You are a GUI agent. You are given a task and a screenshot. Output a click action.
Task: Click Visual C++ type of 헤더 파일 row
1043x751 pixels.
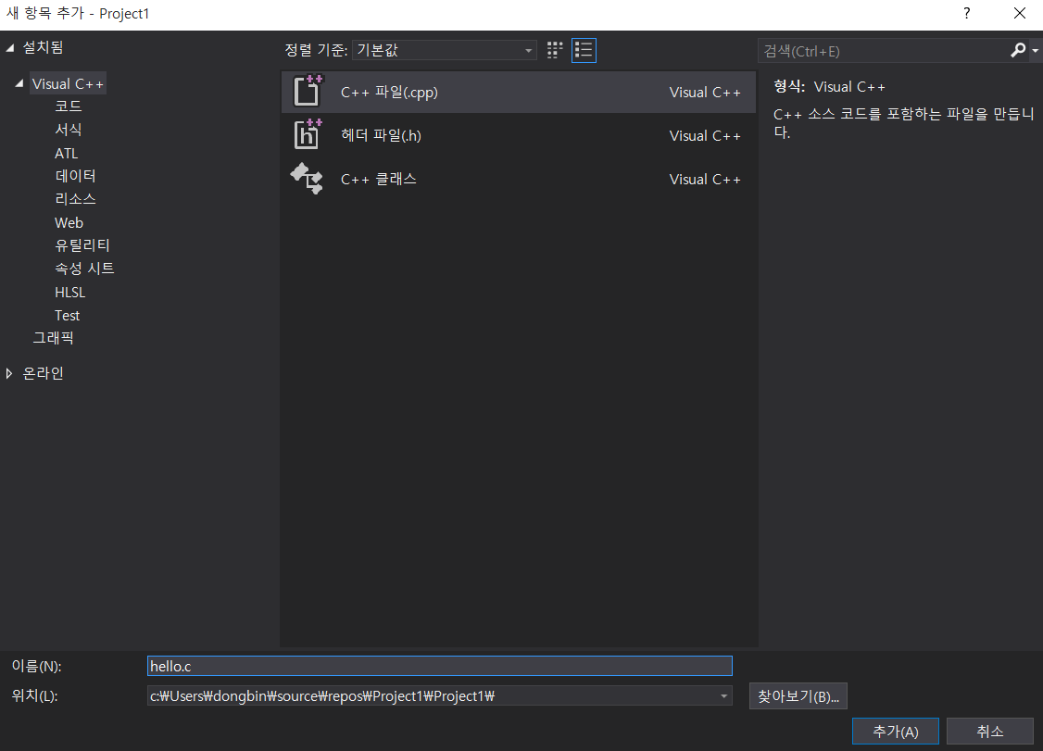pos(704,136)
